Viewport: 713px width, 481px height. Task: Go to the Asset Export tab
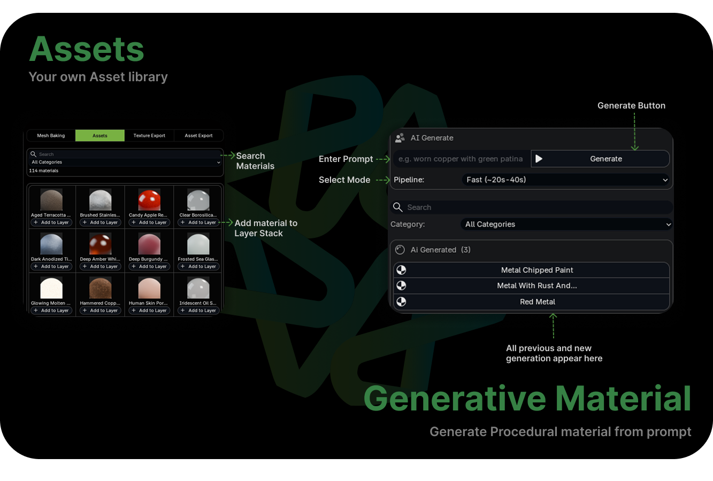[x=198, y=136]
